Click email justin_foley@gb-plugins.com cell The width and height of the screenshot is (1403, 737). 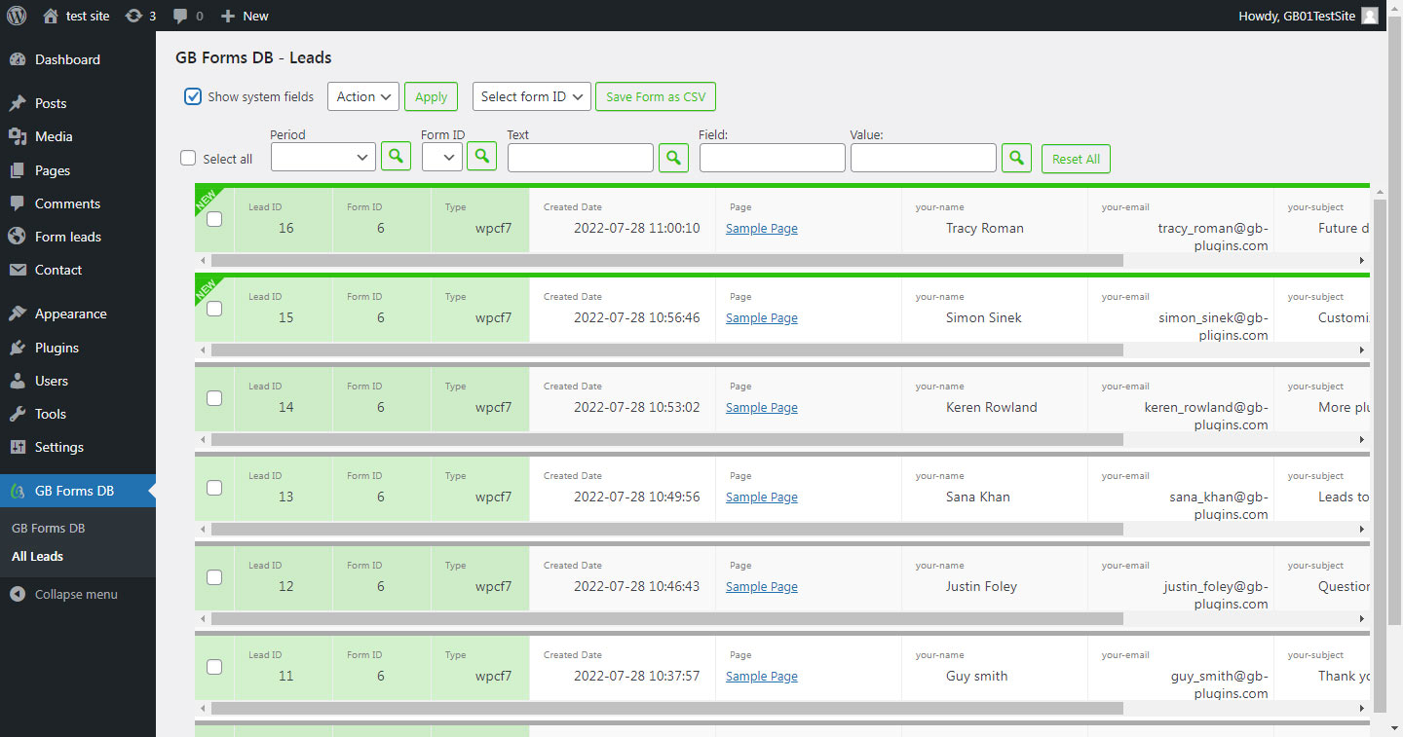[x=1216, y=595]
